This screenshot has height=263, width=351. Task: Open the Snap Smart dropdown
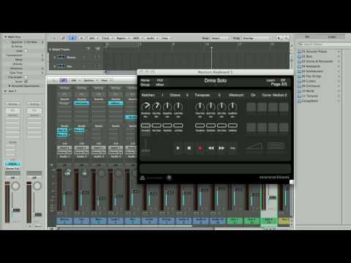tap(220, 38)
